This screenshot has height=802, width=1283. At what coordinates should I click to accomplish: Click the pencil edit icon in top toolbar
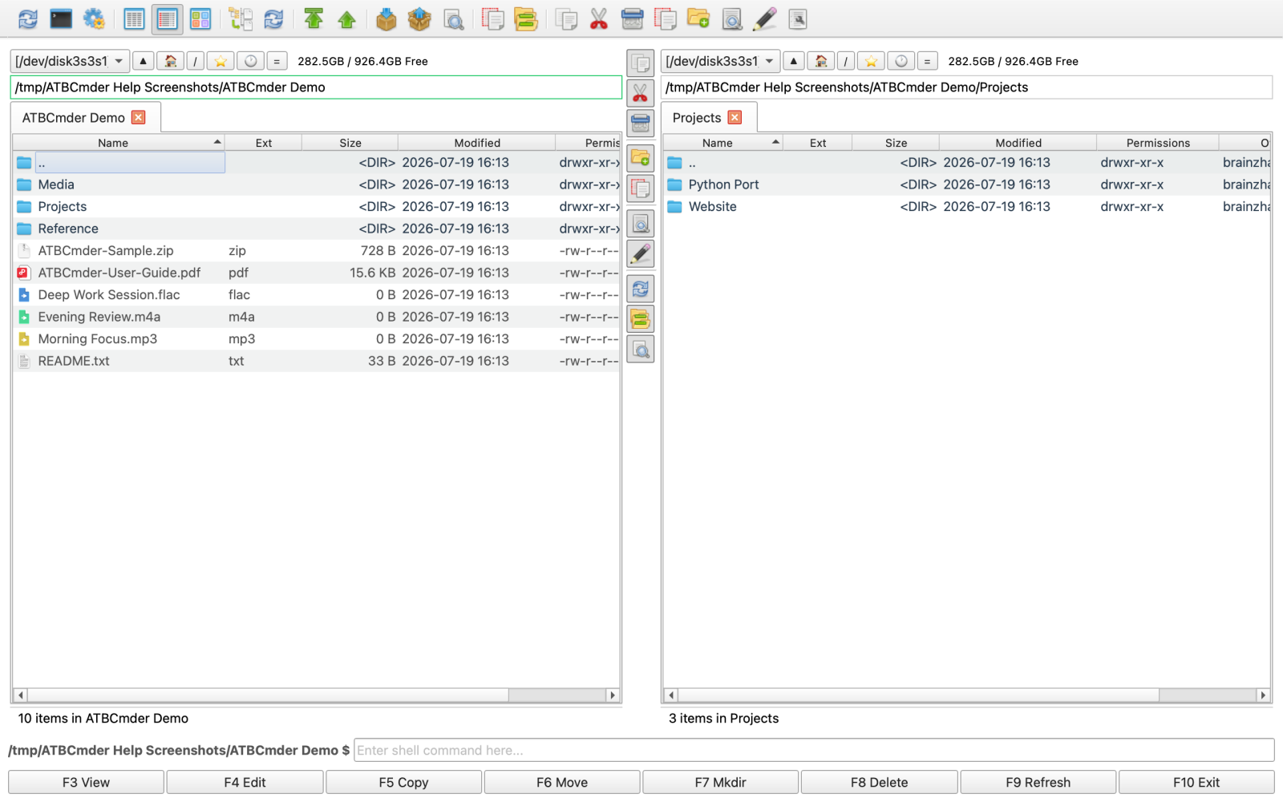[765, 19]
